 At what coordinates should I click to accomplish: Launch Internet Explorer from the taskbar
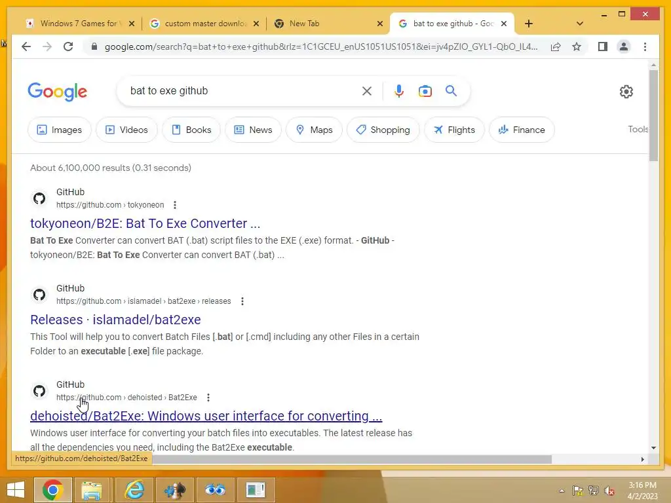(134, 490)
